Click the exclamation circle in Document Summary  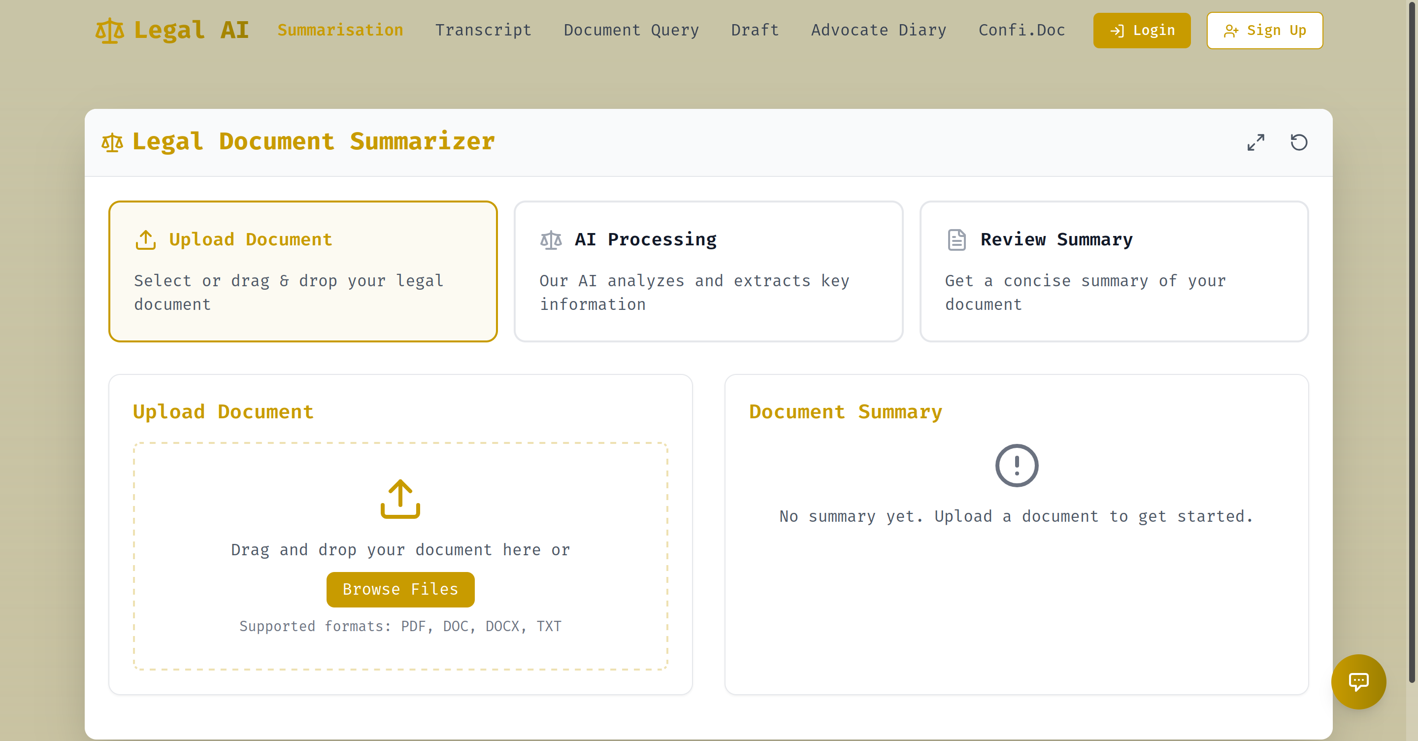1016,466
